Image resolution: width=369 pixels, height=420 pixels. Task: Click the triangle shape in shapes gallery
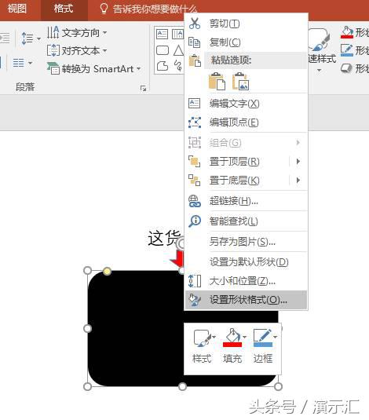(178, 50)
